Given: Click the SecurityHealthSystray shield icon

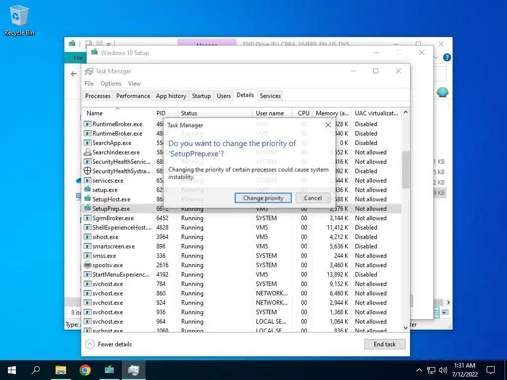Looking at the screenshot, I should coord(87,171).
